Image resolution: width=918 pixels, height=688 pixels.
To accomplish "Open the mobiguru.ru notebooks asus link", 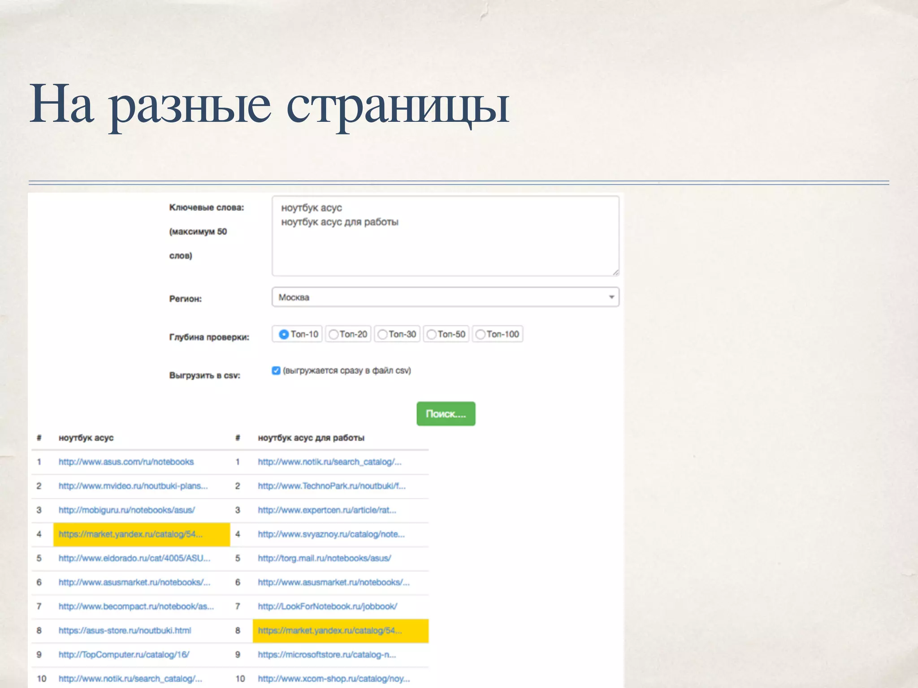I will click(x=127, y=510).
